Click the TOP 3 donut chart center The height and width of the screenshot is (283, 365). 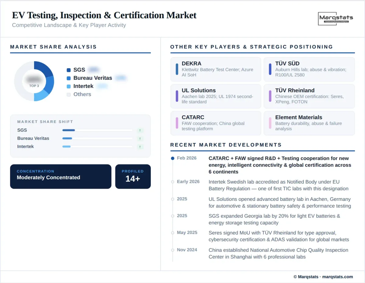pyautogui.click(x=34, y=81)
